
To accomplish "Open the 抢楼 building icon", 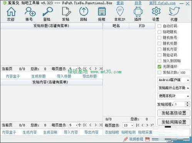I will pos(102,12).
